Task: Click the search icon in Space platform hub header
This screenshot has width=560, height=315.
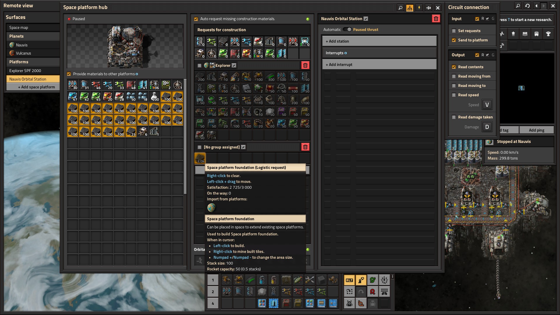Action: [x=400, y=8]
